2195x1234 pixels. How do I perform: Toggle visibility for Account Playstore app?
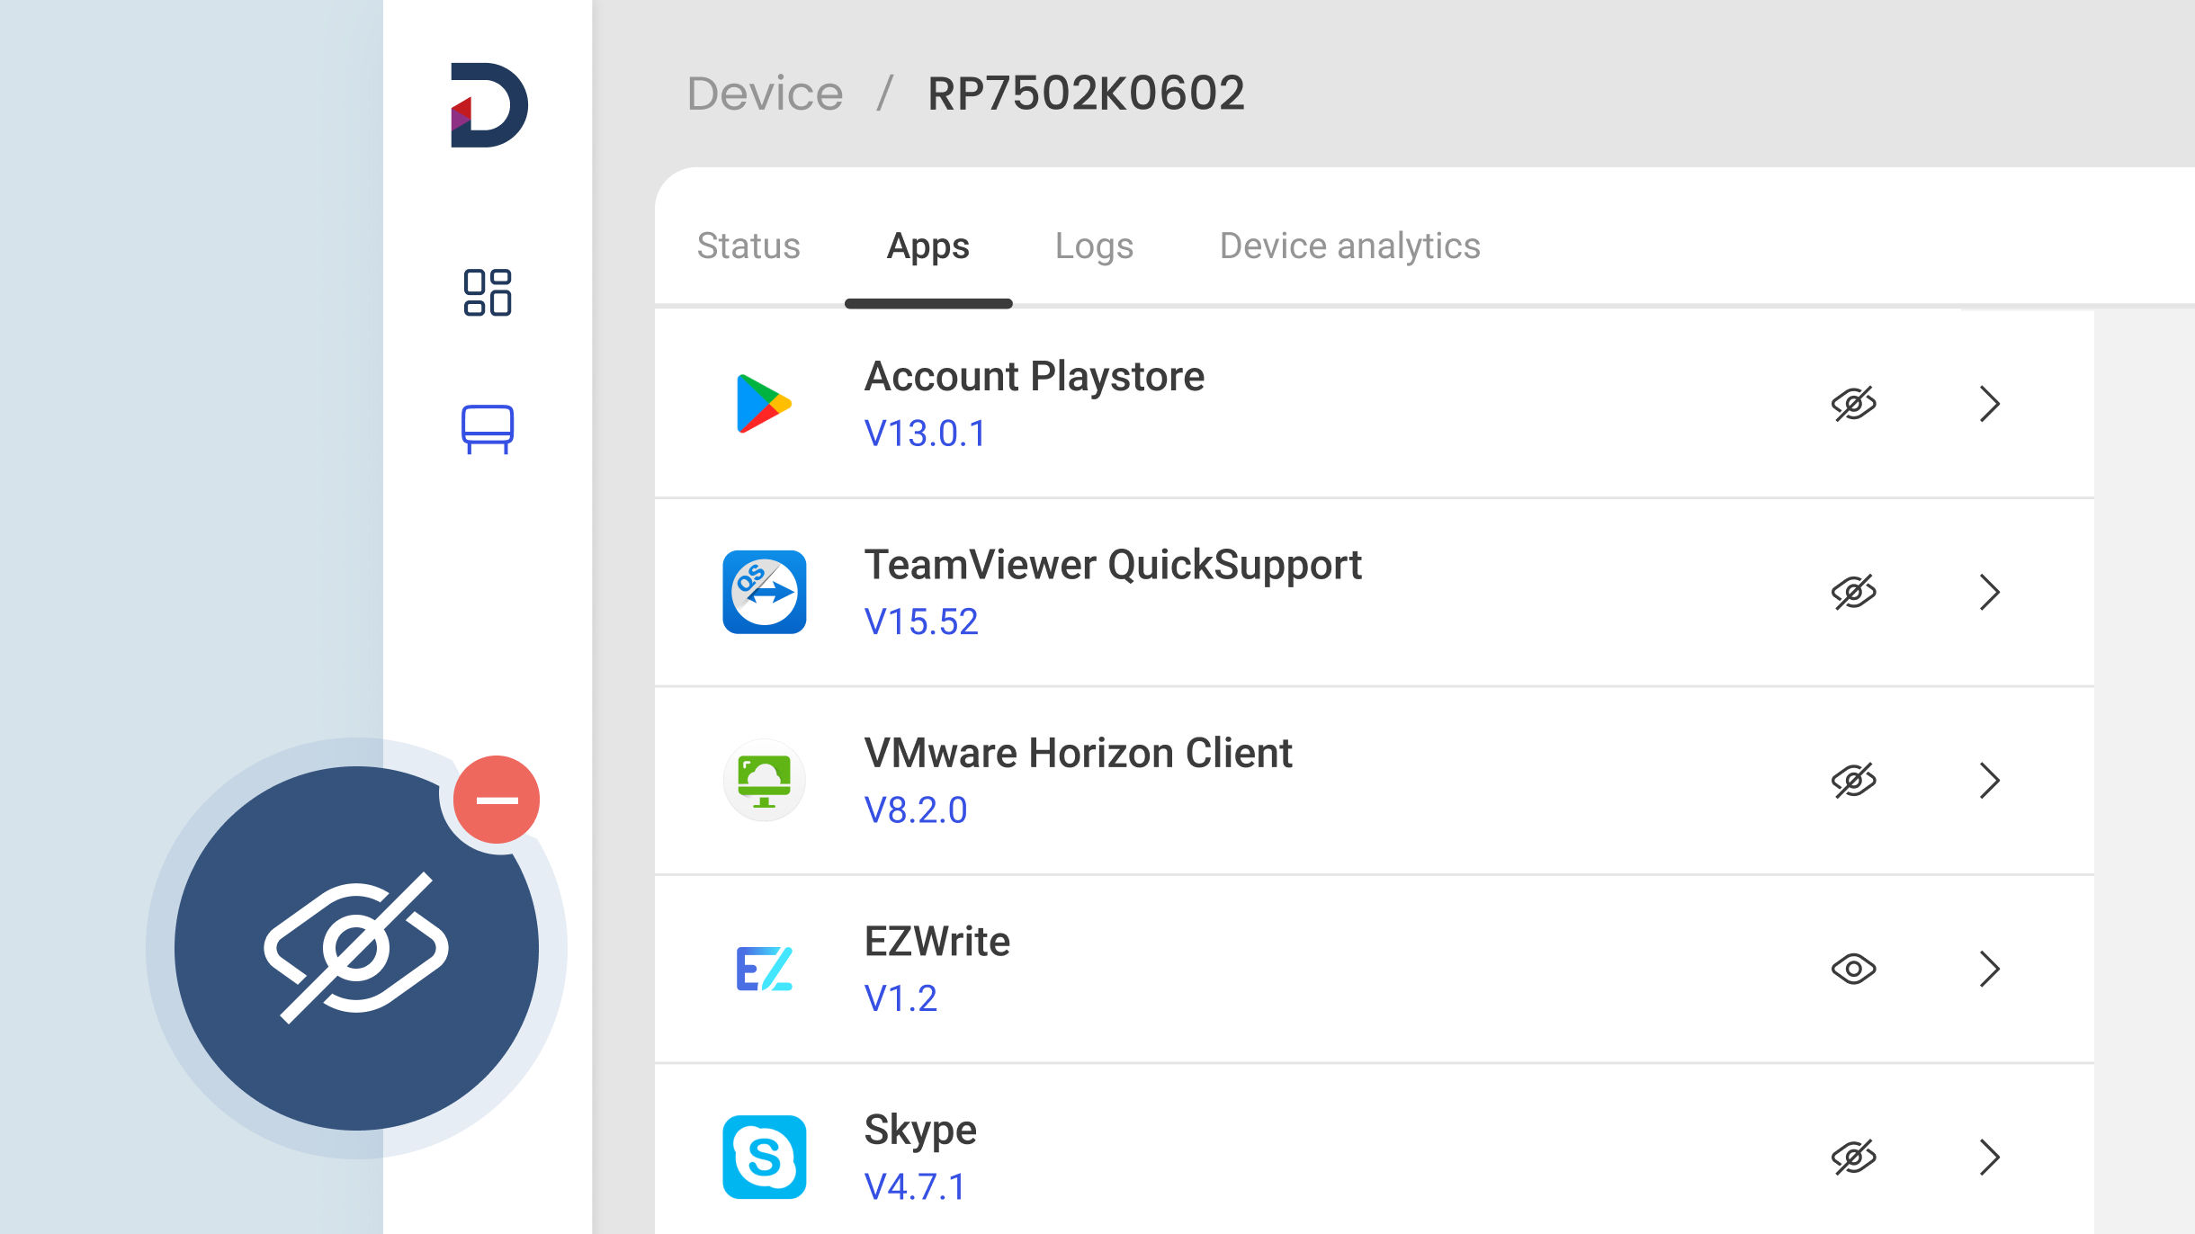coord(1851,402)
